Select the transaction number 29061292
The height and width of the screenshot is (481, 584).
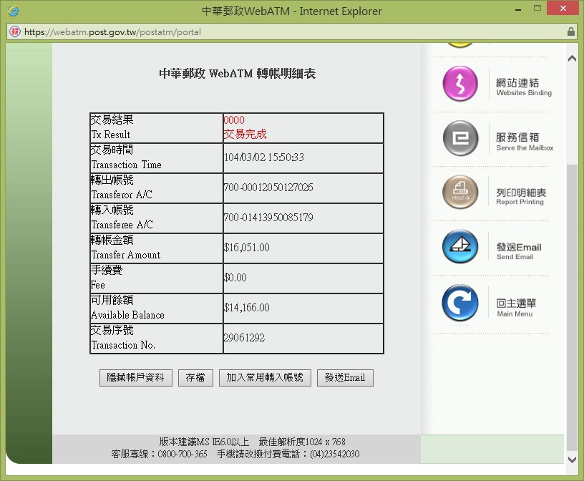(x=244, y=338)
